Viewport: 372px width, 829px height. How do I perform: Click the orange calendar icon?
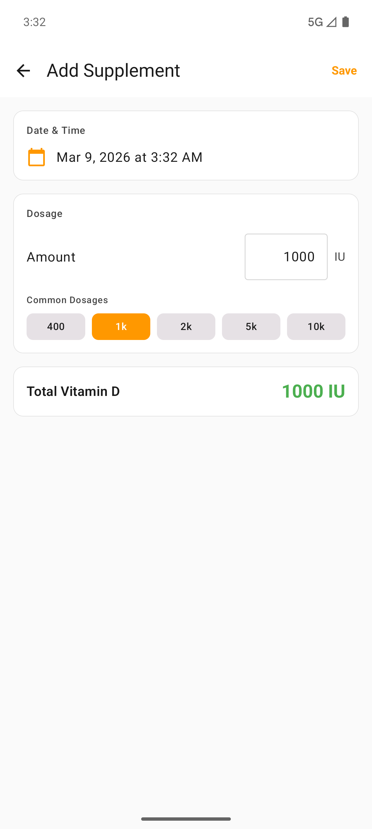click(x=36, y=157)
